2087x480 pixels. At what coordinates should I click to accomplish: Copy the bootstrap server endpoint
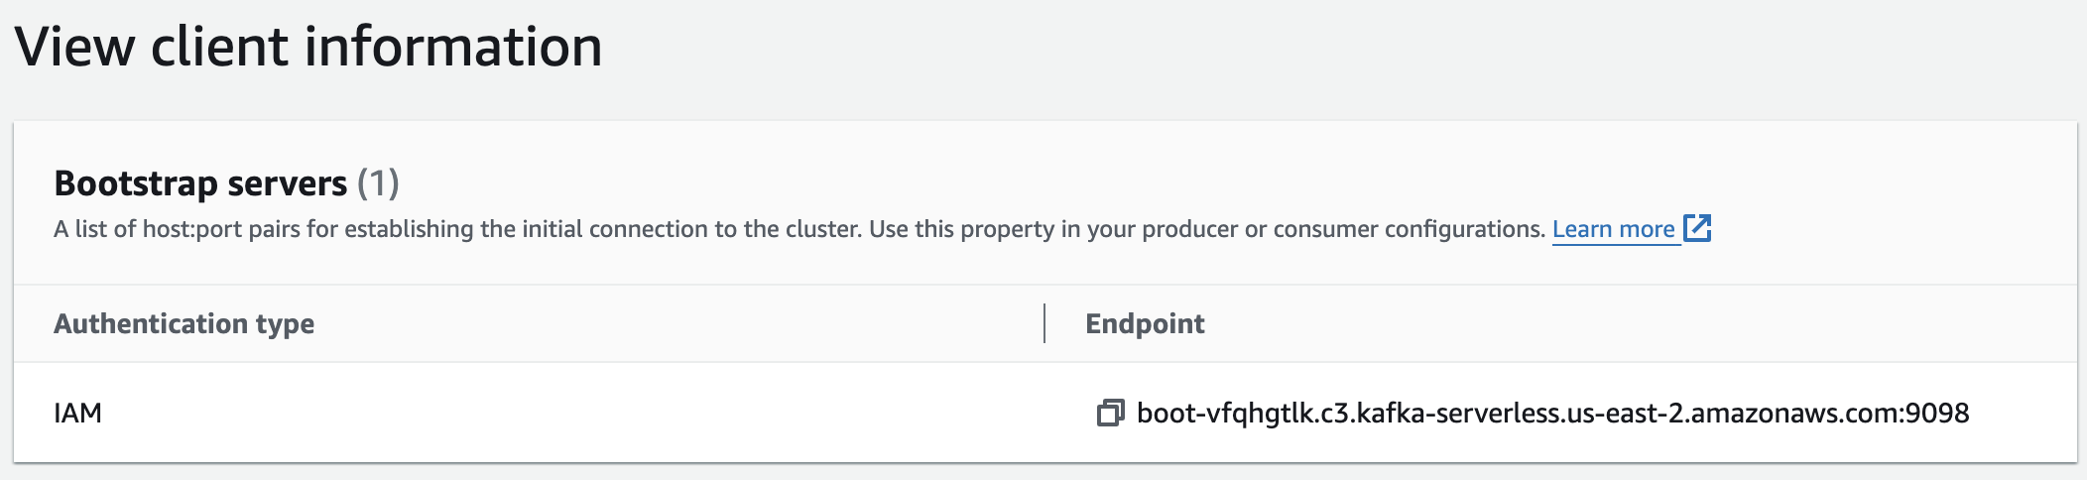pos(1110,414)
